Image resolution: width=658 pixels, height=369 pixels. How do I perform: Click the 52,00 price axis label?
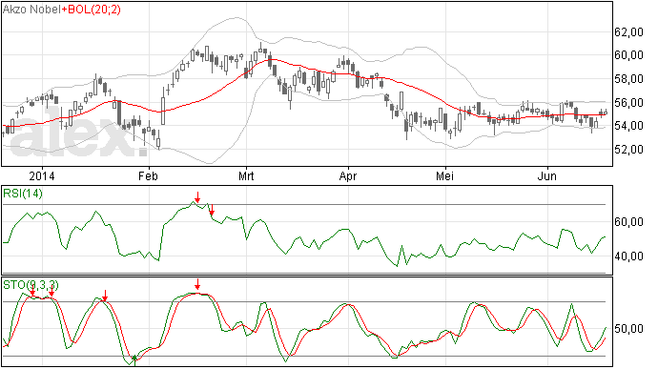tap(628, 149)
